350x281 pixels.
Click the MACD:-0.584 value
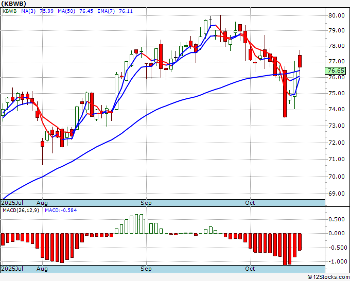[61, 210]
